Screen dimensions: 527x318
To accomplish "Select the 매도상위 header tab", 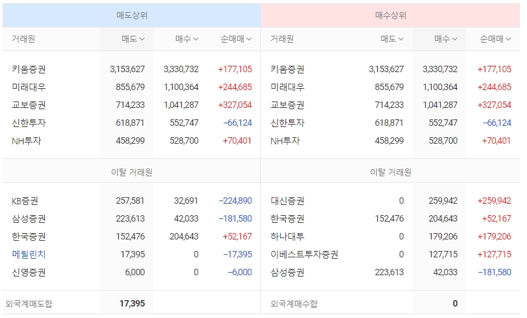I will pyautogui.click(x=132, y=15).
